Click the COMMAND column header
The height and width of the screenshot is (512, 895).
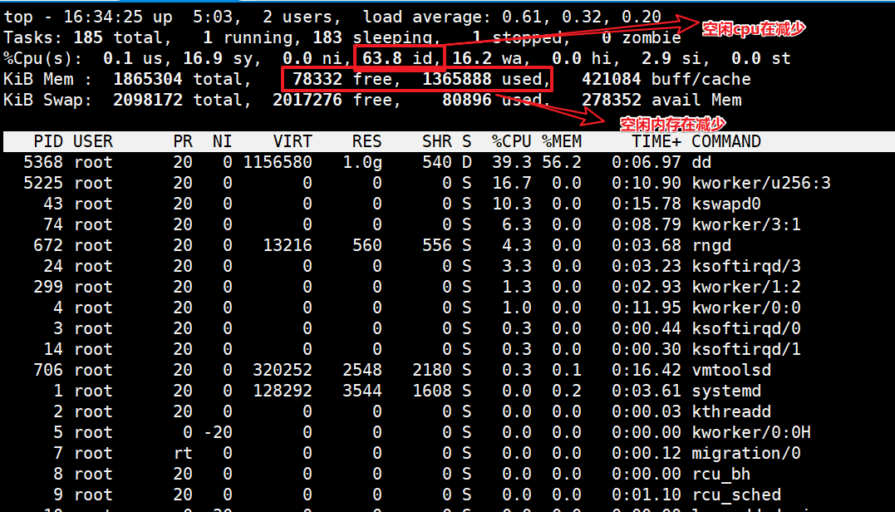726,141
